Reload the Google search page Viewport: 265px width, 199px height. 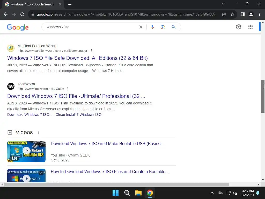22,15
